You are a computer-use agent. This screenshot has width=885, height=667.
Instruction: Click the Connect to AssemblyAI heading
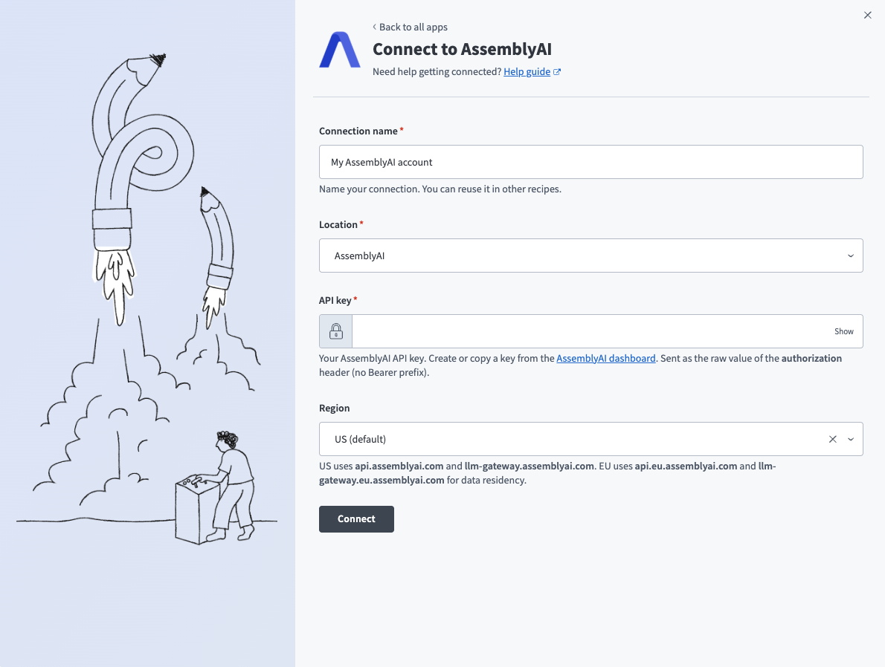point(462,49)
